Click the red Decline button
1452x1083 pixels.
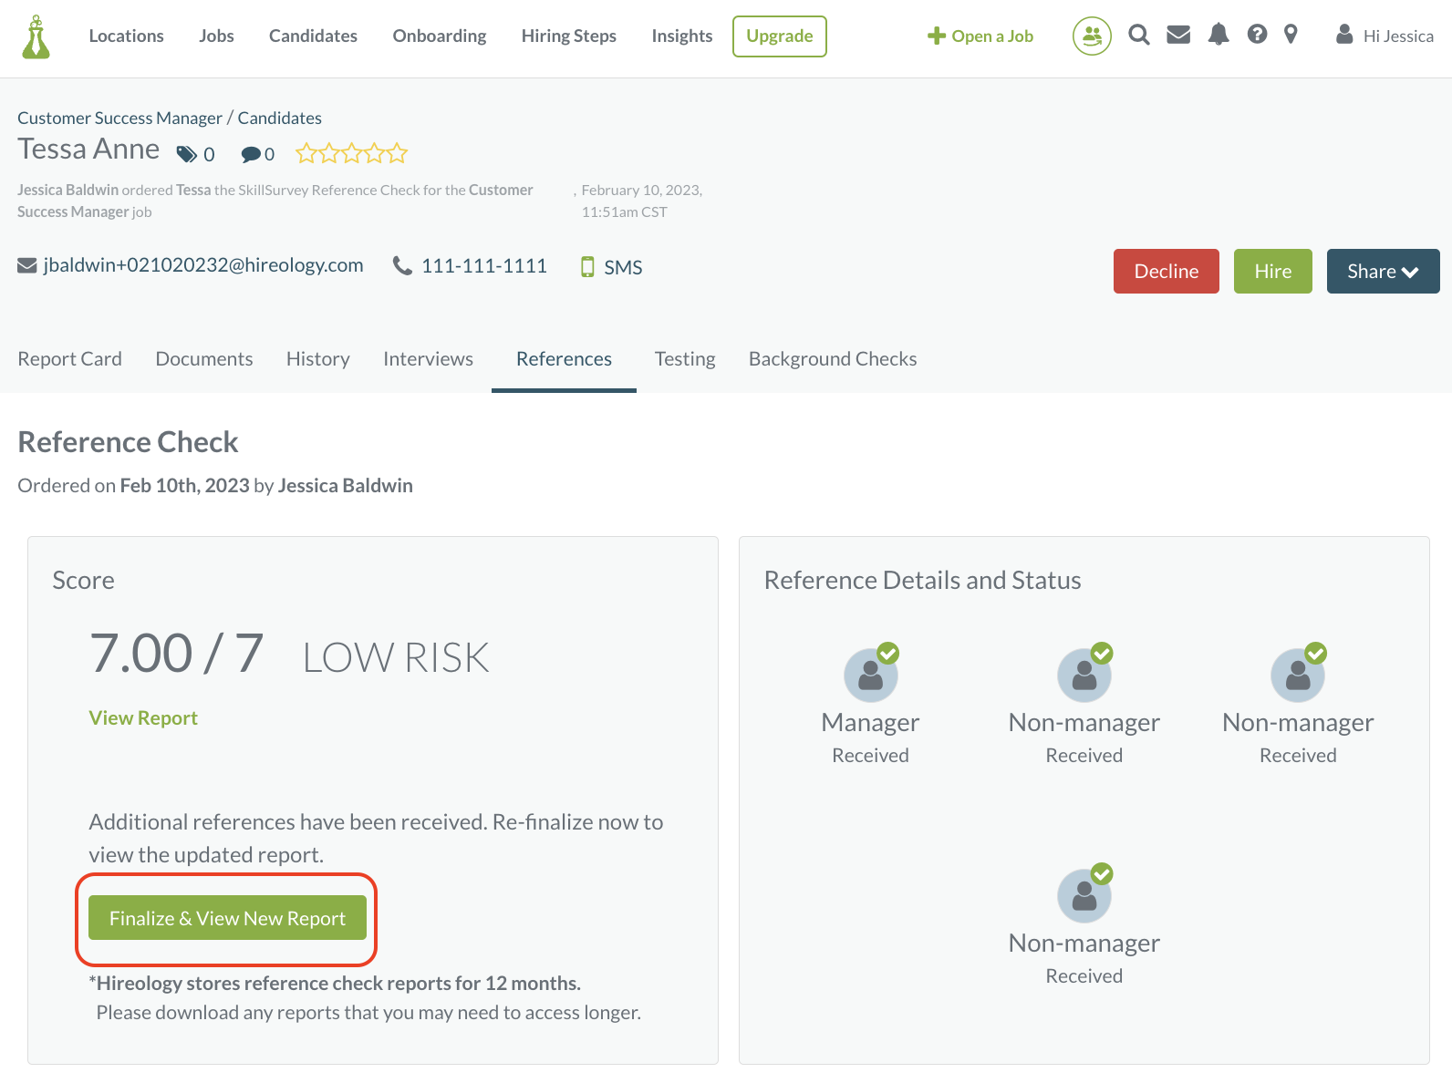[x=1166, y=272]
